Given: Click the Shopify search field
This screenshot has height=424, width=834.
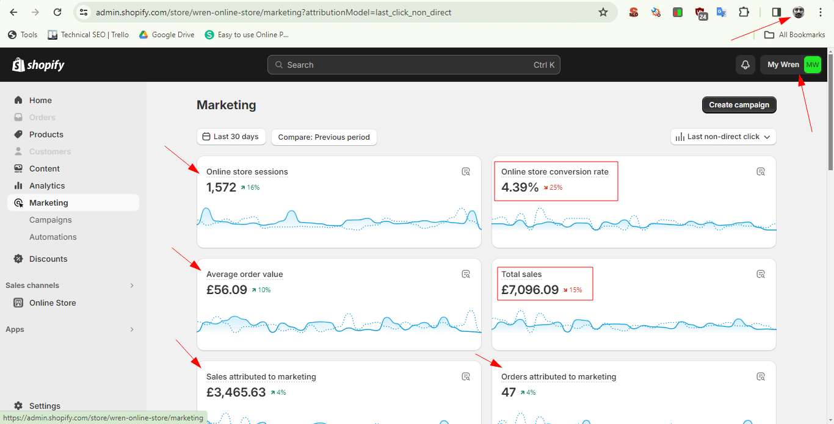Looking at the screenshot, I should click(413, 65).
